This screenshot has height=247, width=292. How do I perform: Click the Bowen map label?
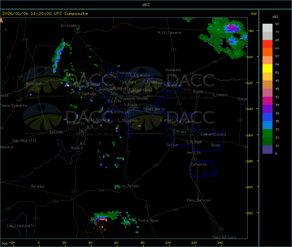coord(216,145)
